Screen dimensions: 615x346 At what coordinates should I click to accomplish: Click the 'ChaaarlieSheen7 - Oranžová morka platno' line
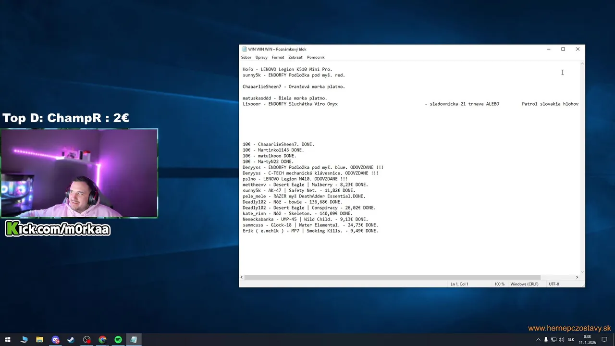click(294, 86)
